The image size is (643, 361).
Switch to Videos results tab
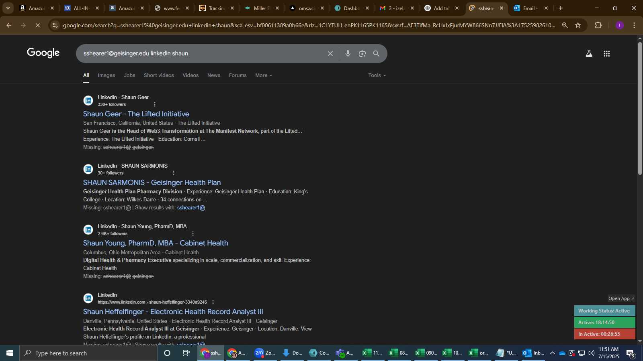[190, 75]
